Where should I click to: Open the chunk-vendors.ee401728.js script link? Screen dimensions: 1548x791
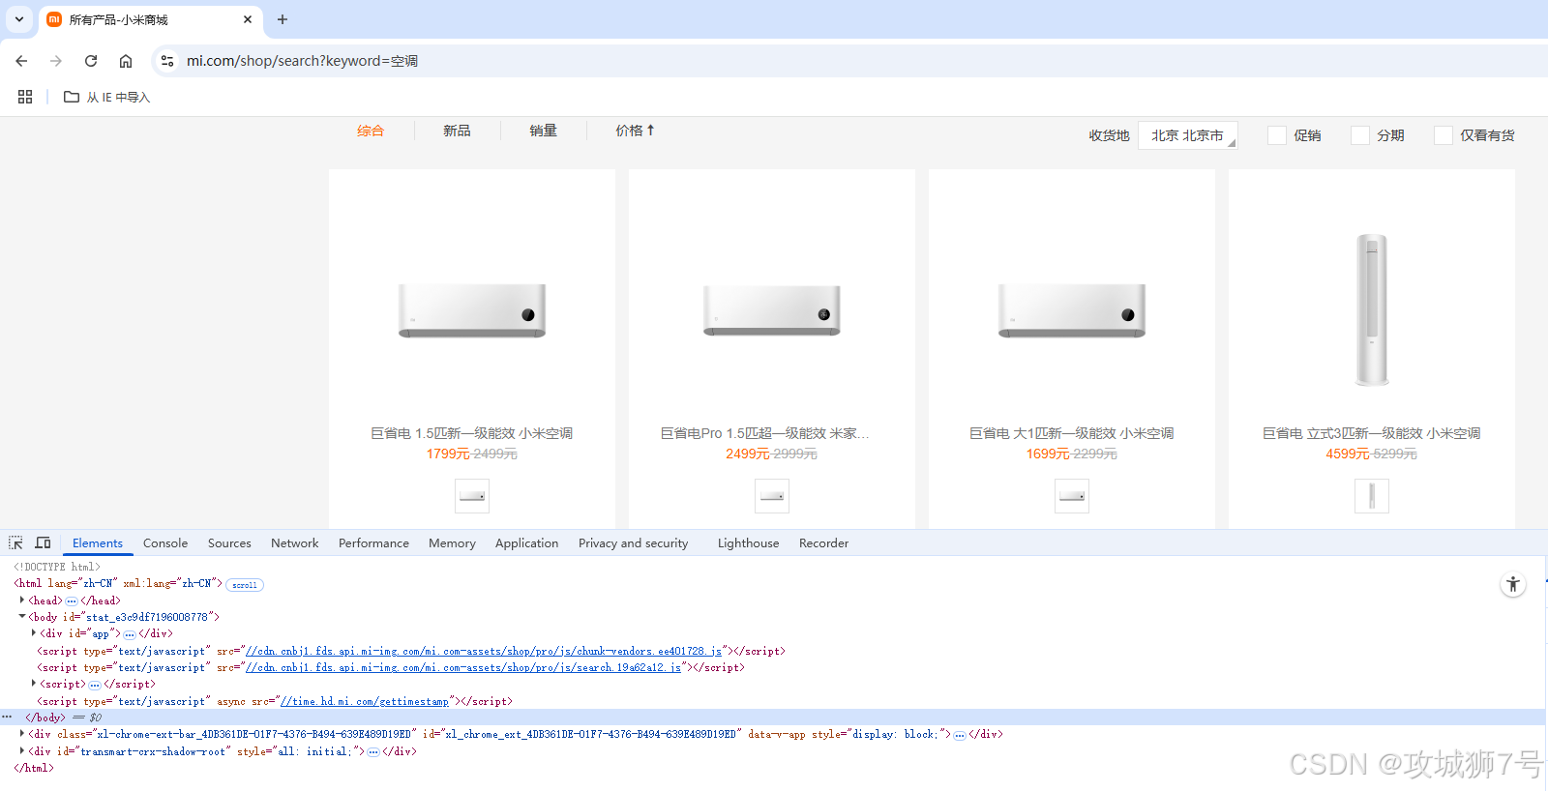(x=484, y=651)
